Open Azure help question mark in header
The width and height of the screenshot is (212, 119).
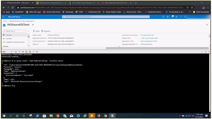point(181,17)
